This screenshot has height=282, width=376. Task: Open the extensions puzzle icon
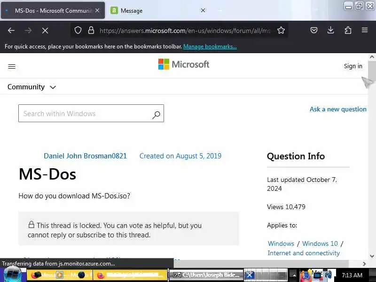point(348,30)
